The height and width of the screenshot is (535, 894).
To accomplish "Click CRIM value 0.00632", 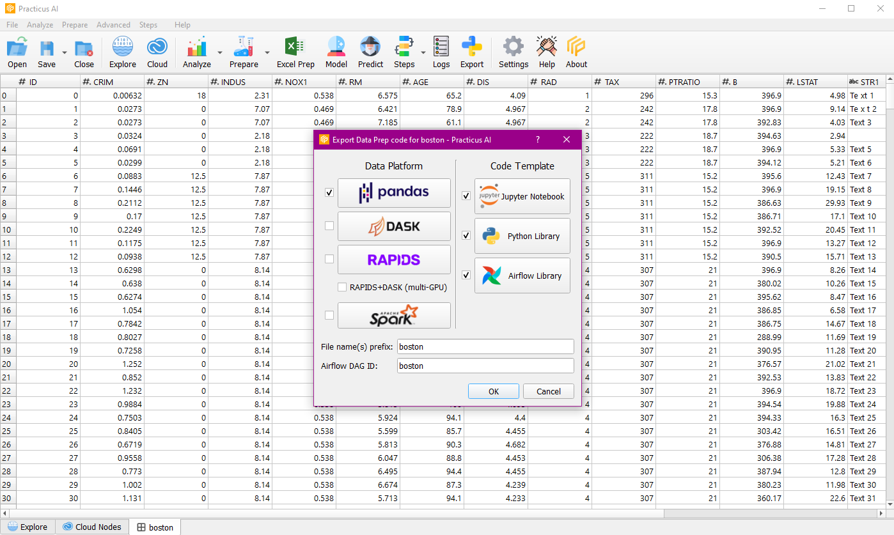I will pyautogui.click(x=112, y=95).
